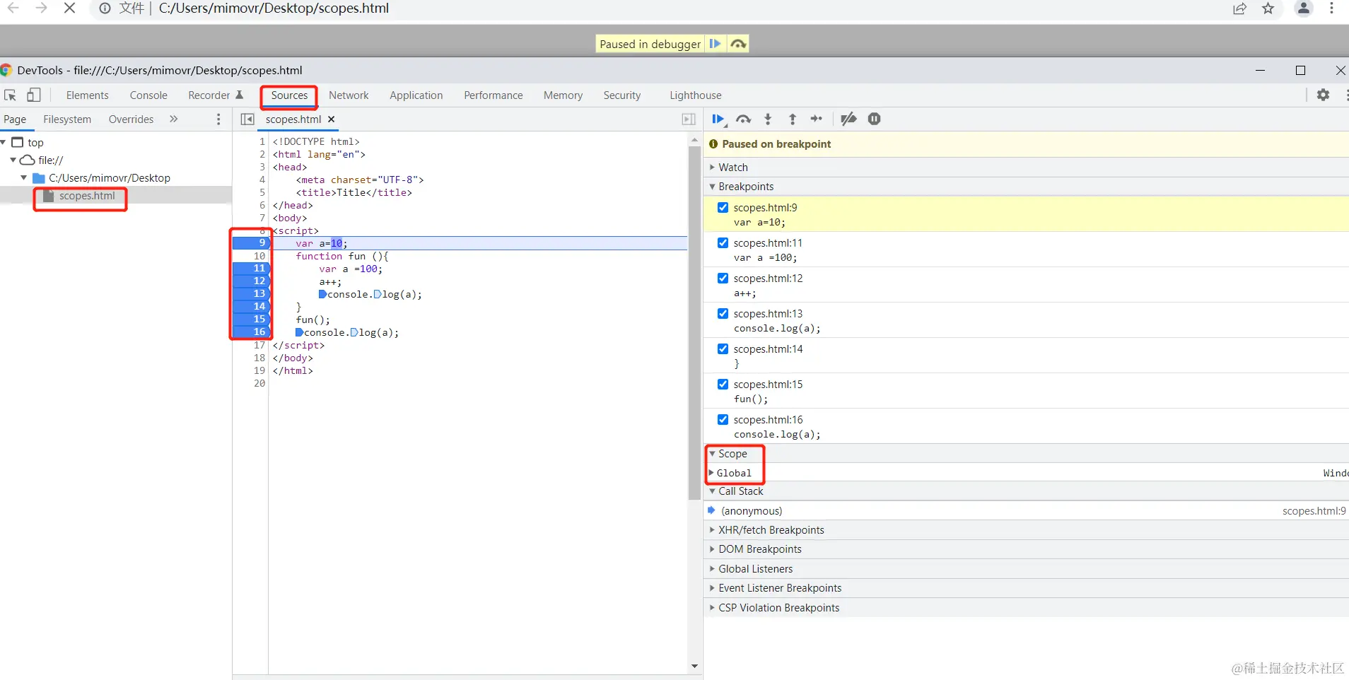Expand XHR/fetch Breakpoints section

point(1026,530)
